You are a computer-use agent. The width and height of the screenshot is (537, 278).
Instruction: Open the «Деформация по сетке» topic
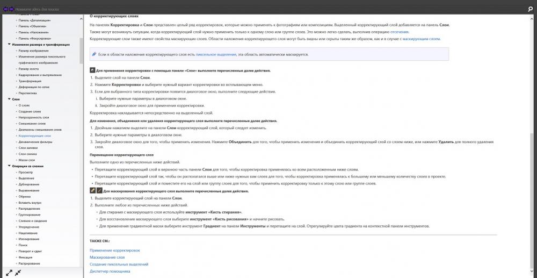(x=34, y=87)
